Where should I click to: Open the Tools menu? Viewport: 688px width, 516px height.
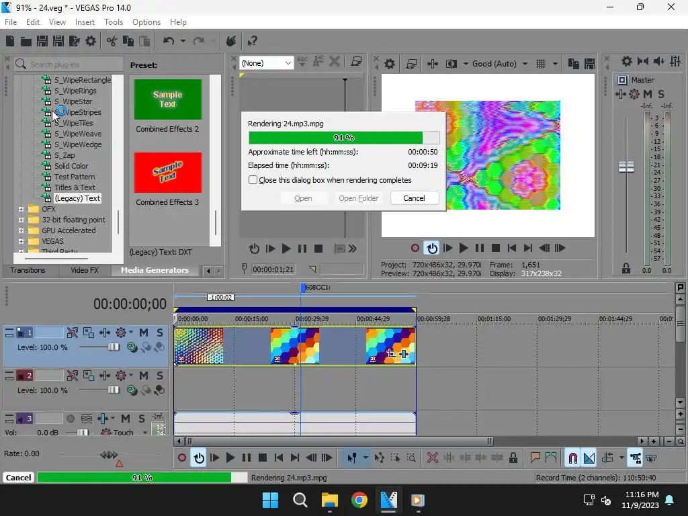(113, 22)
